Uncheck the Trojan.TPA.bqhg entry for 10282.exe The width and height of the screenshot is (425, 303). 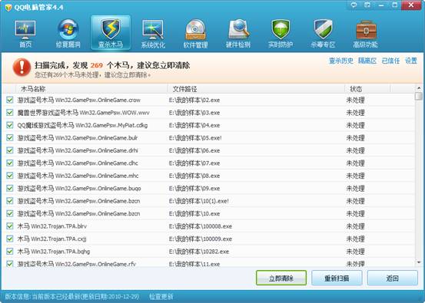click(x=10, y=252)
